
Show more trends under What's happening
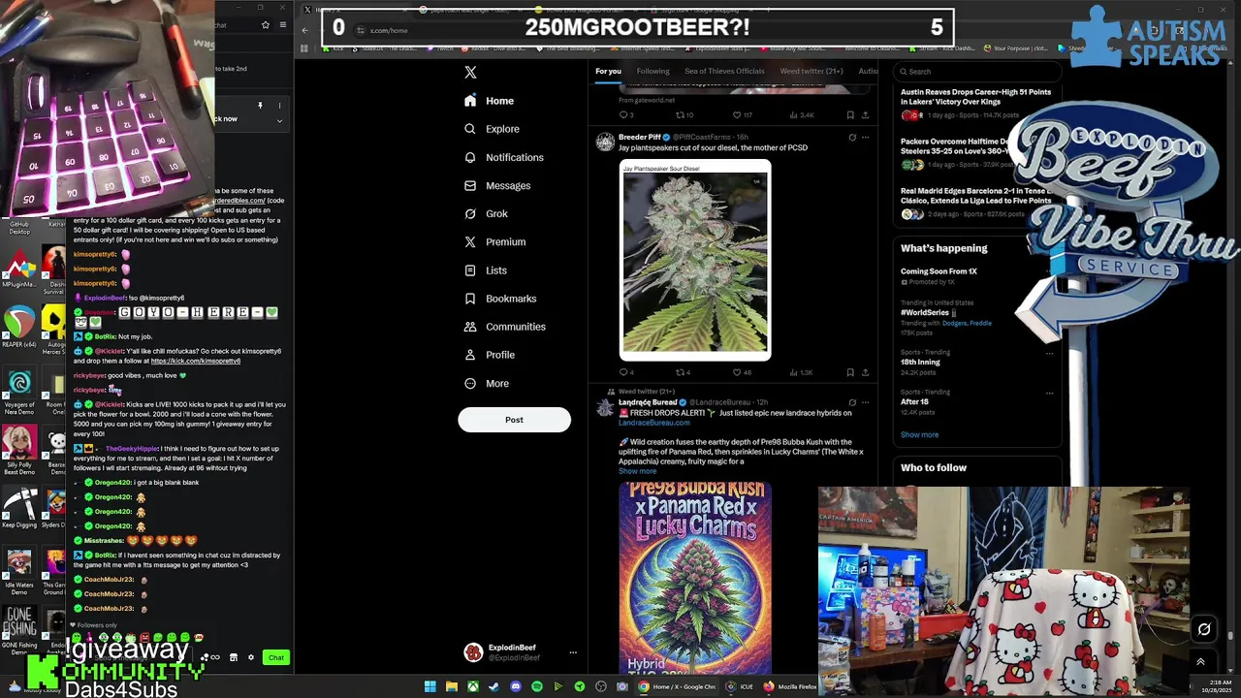coord(919,434)
